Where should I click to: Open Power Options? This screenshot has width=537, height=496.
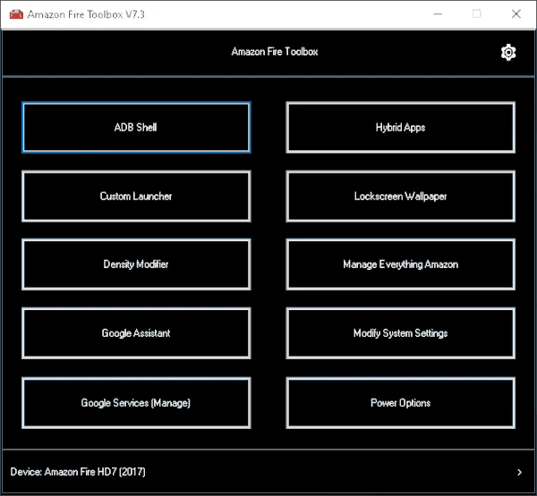400,403
